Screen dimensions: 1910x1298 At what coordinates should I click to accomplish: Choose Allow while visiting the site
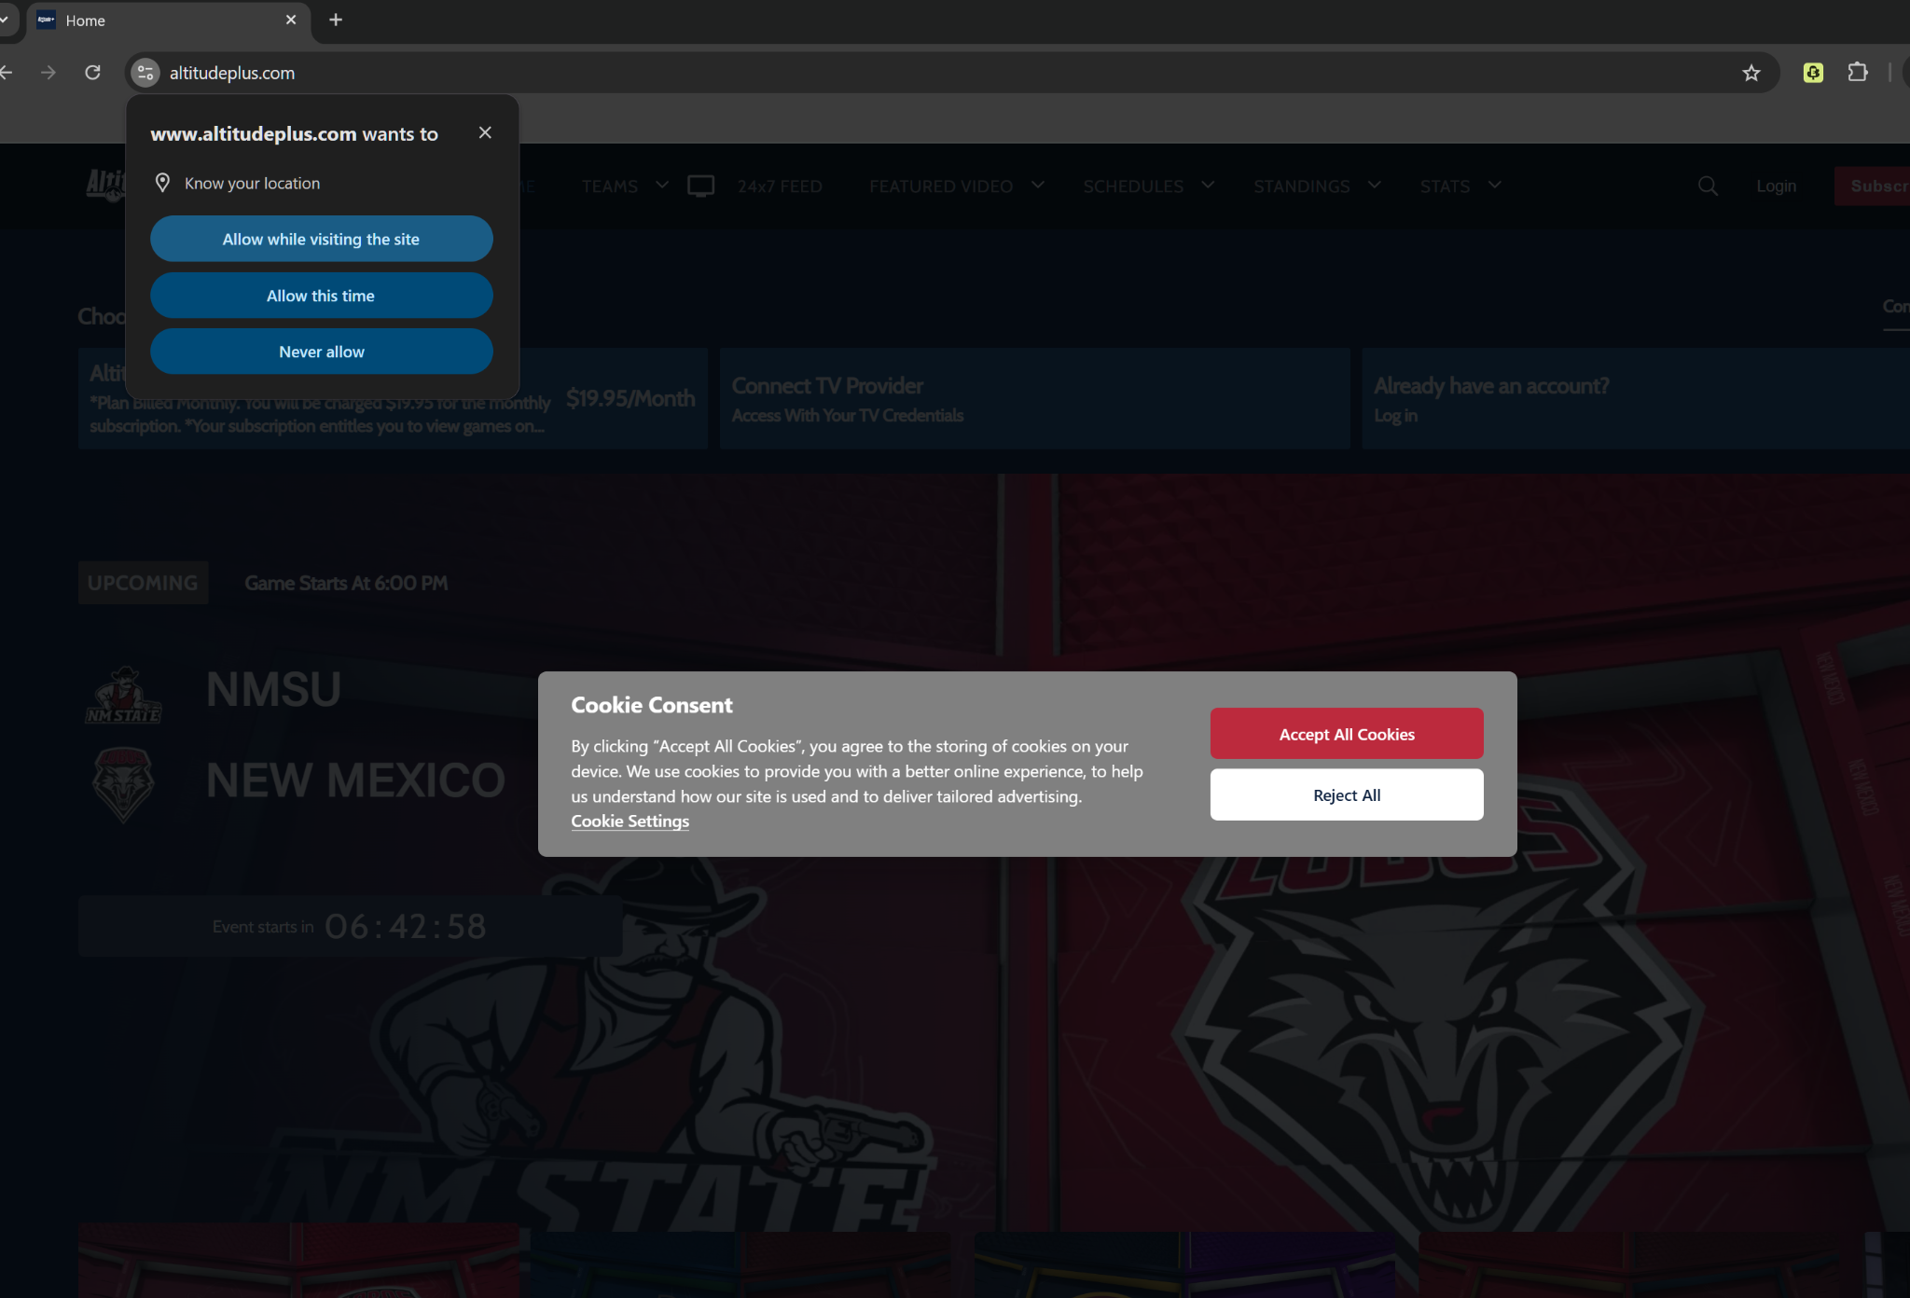pos(321,239)
